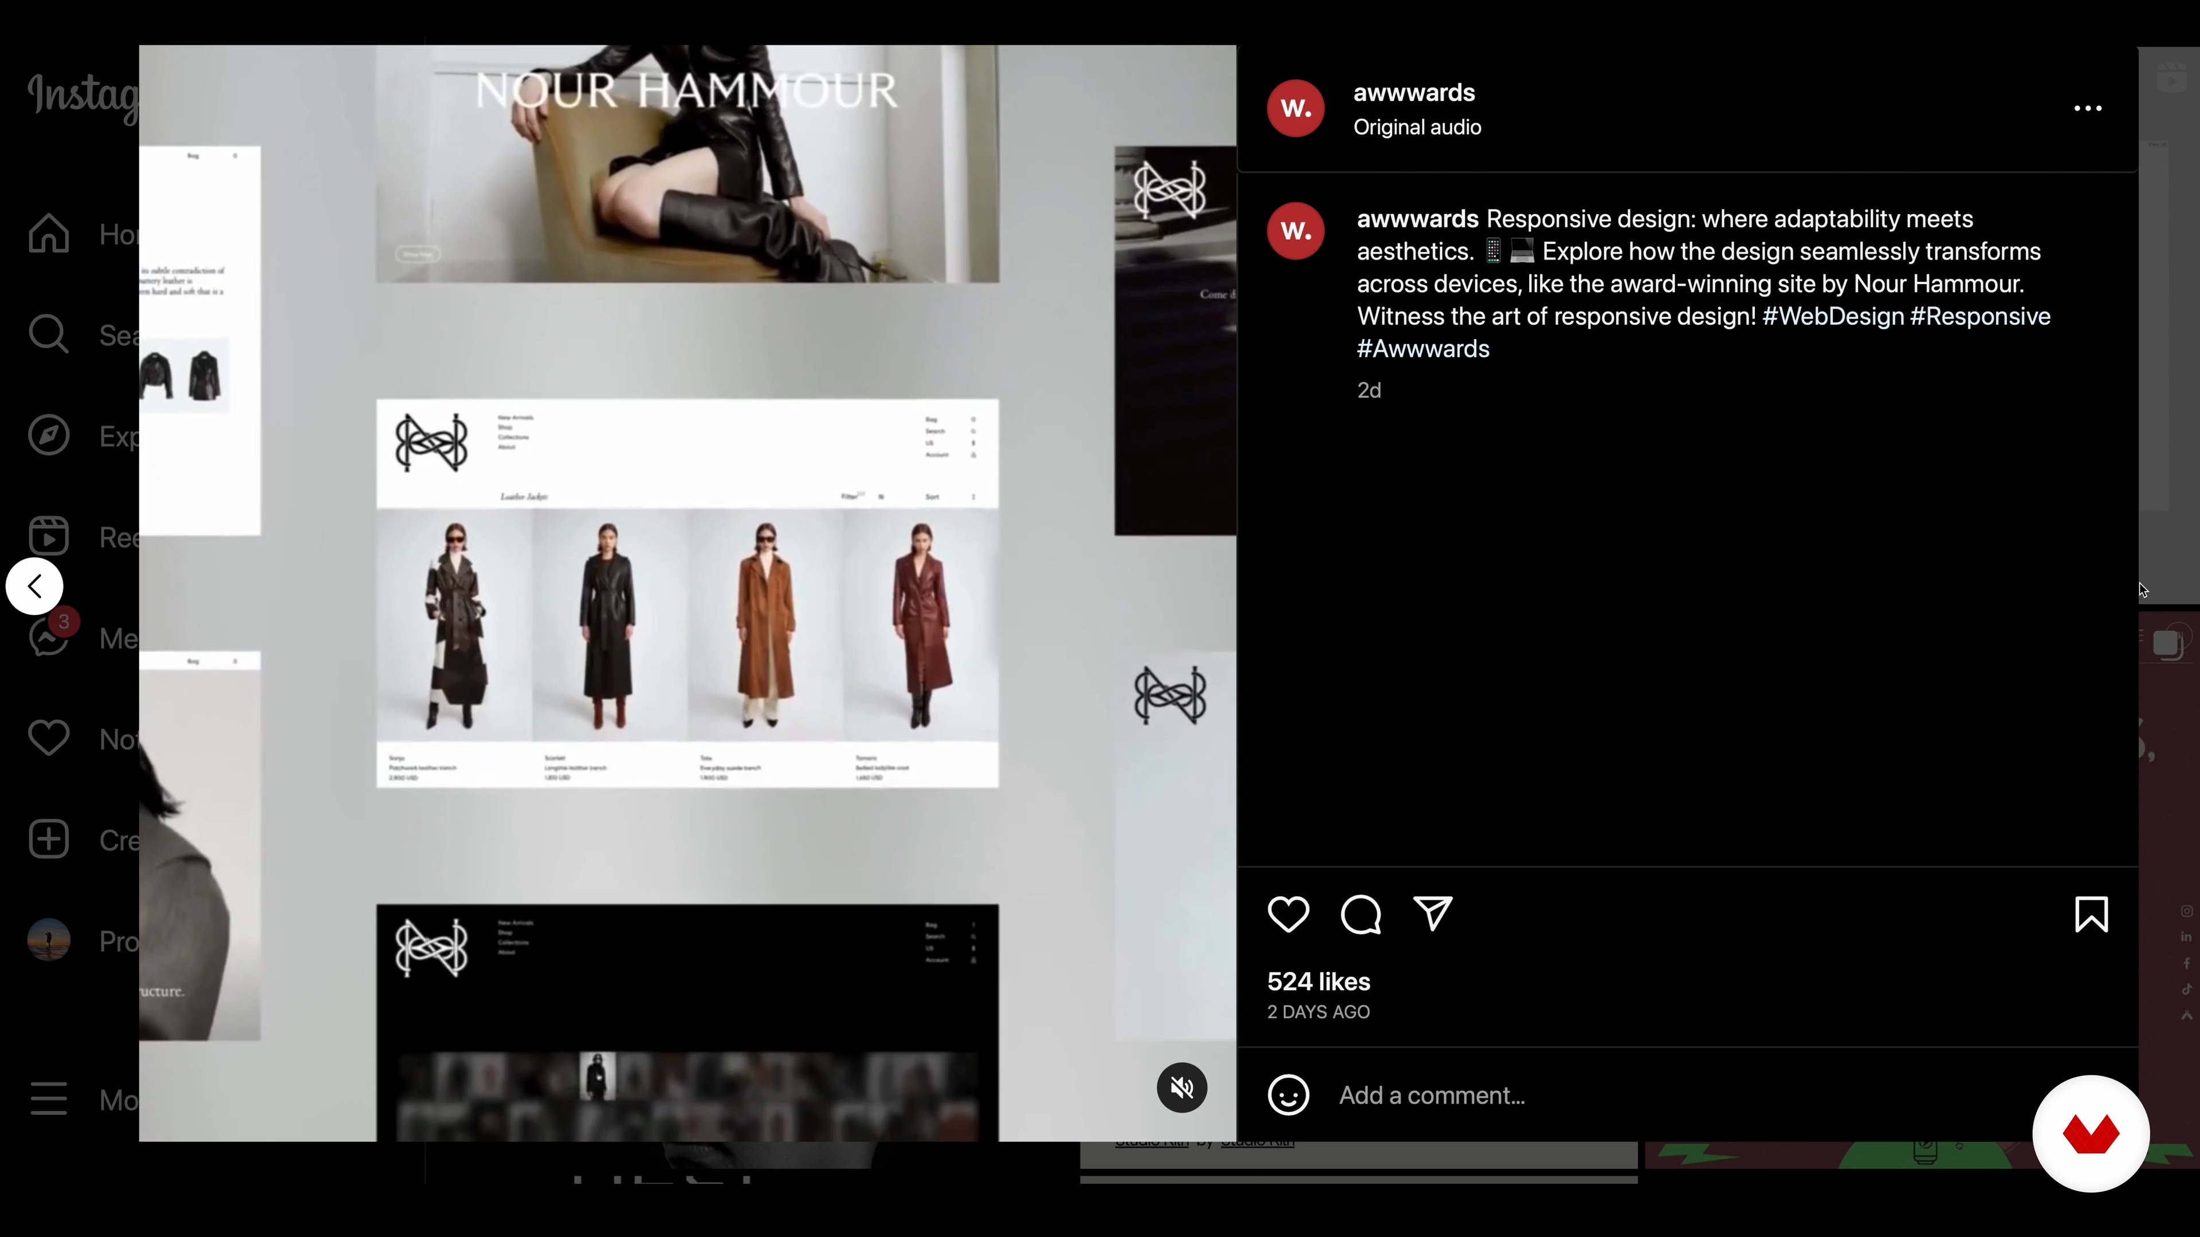Share post with paper plane icon

(1433, 913)
